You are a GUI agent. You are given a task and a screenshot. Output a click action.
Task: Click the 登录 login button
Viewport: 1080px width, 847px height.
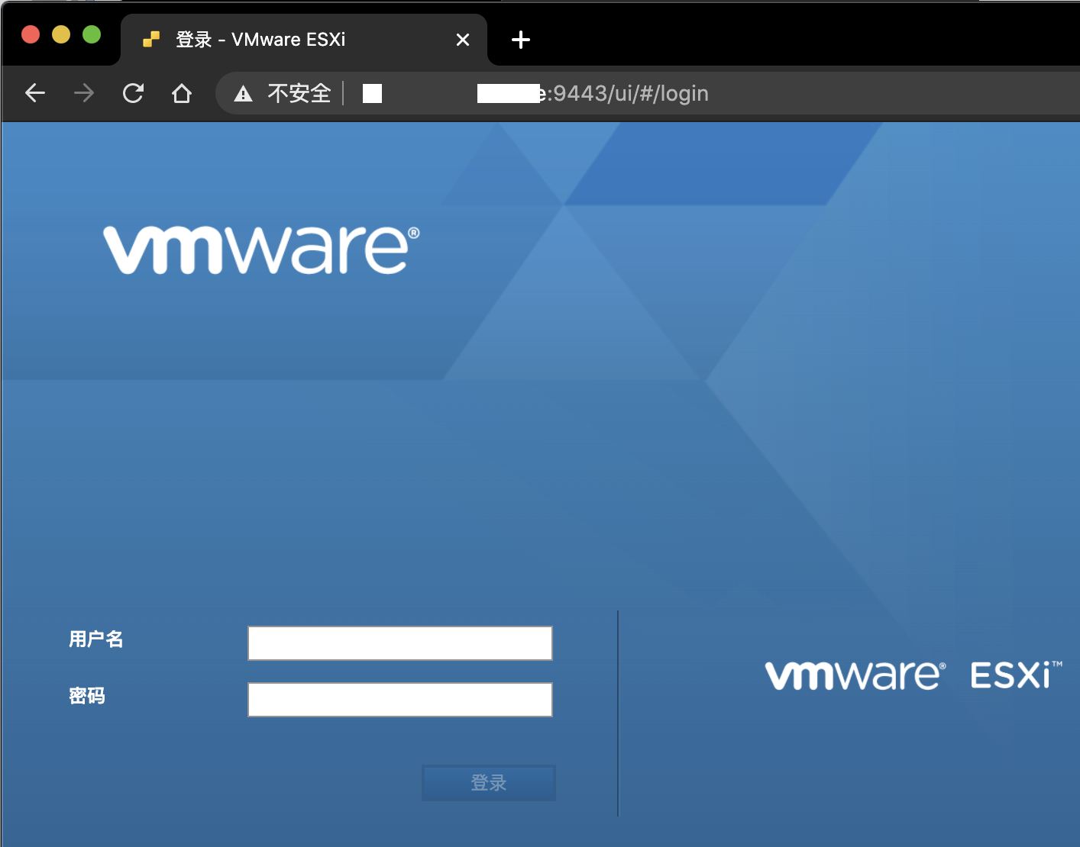(x=489, y=783)
